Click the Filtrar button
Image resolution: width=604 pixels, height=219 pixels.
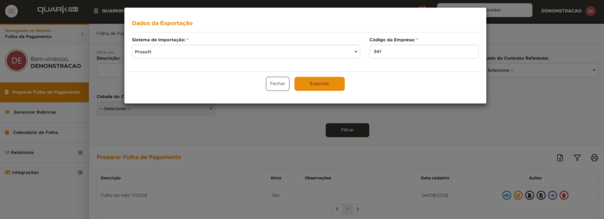pos(347,130)
